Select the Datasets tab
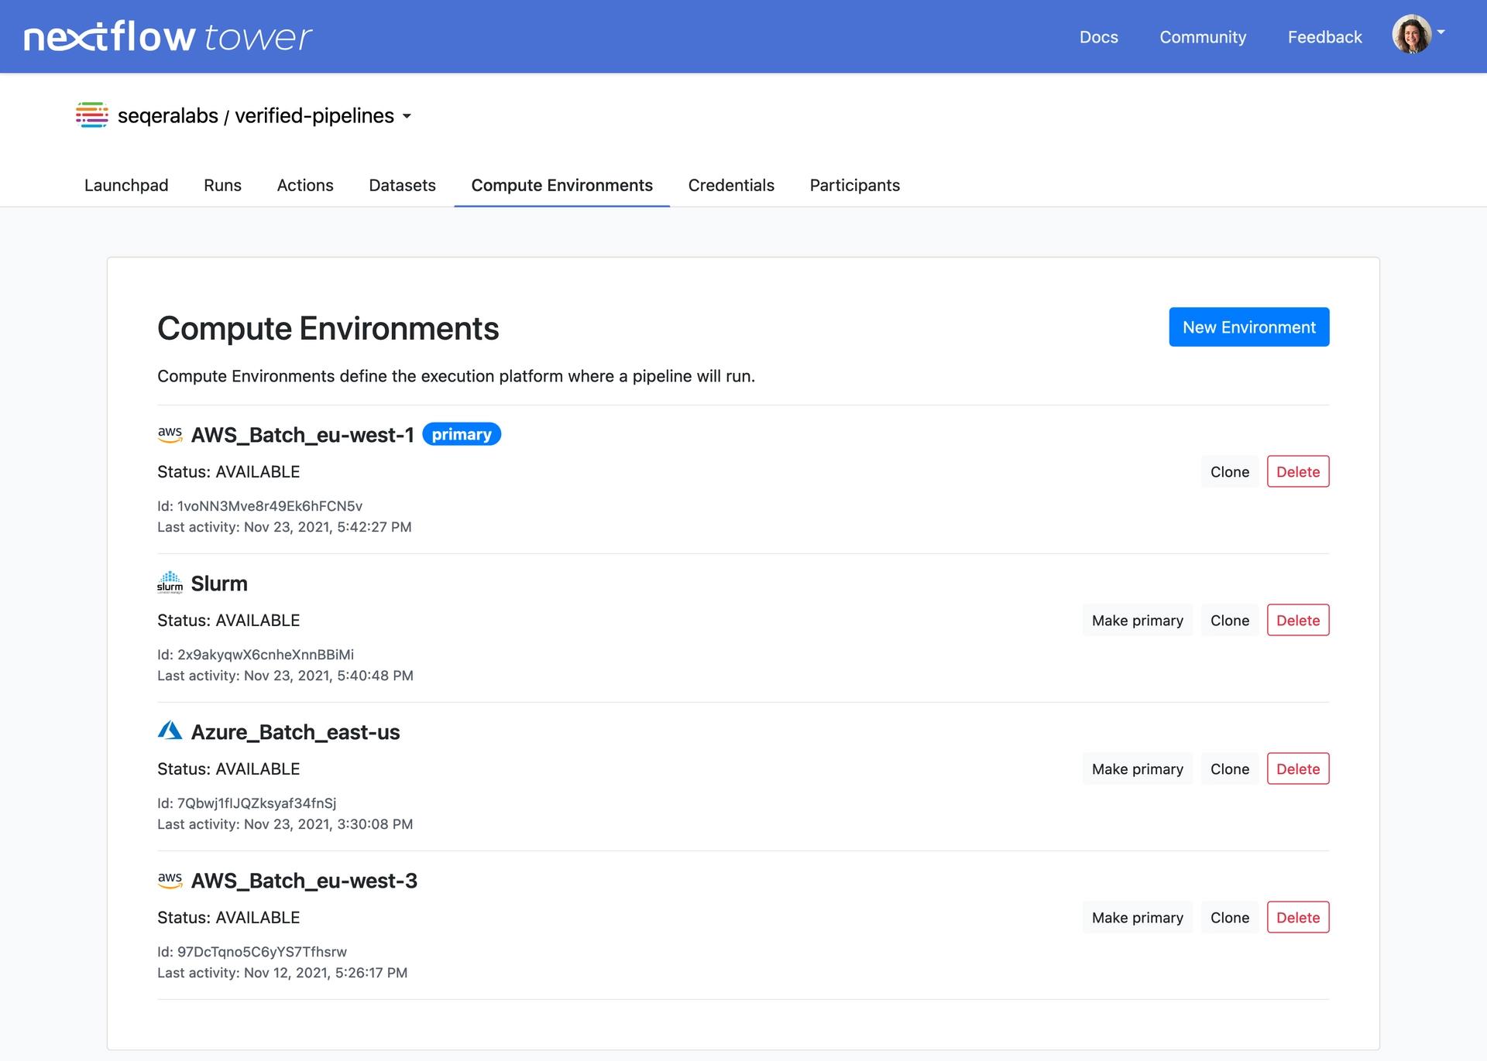This screenshot has width=1487, height=1061. tap(402, 185)
